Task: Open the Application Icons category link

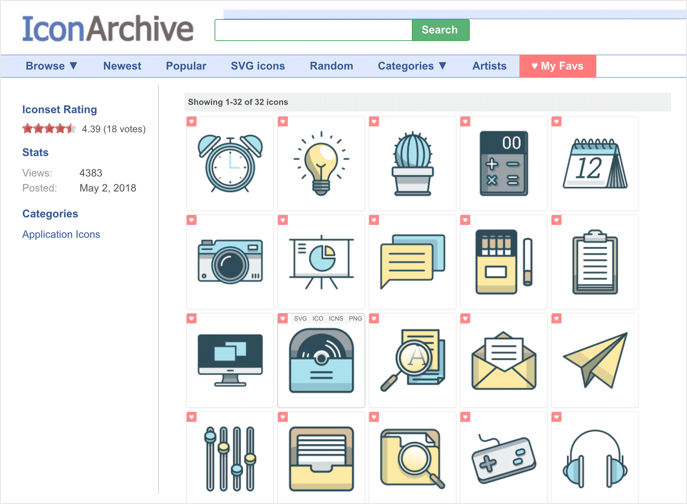Action: (61, 234)
